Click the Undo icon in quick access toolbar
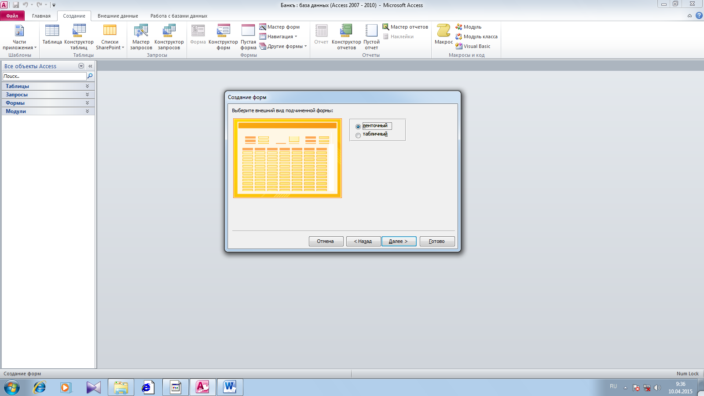Image resolution: width=704 pixels, height=396 pixels. coord(26,5)
